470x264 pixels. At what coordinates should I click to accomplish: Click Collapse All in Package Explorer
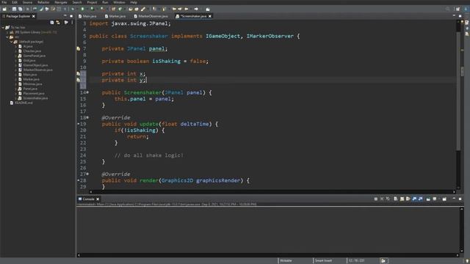(x=52, y=23)
